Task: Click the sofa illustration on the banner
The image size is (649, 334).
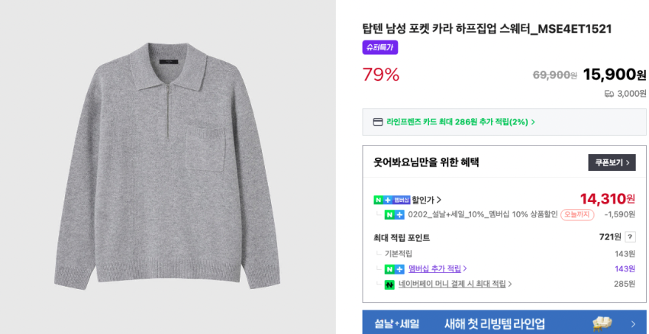Action: (602, 323)
